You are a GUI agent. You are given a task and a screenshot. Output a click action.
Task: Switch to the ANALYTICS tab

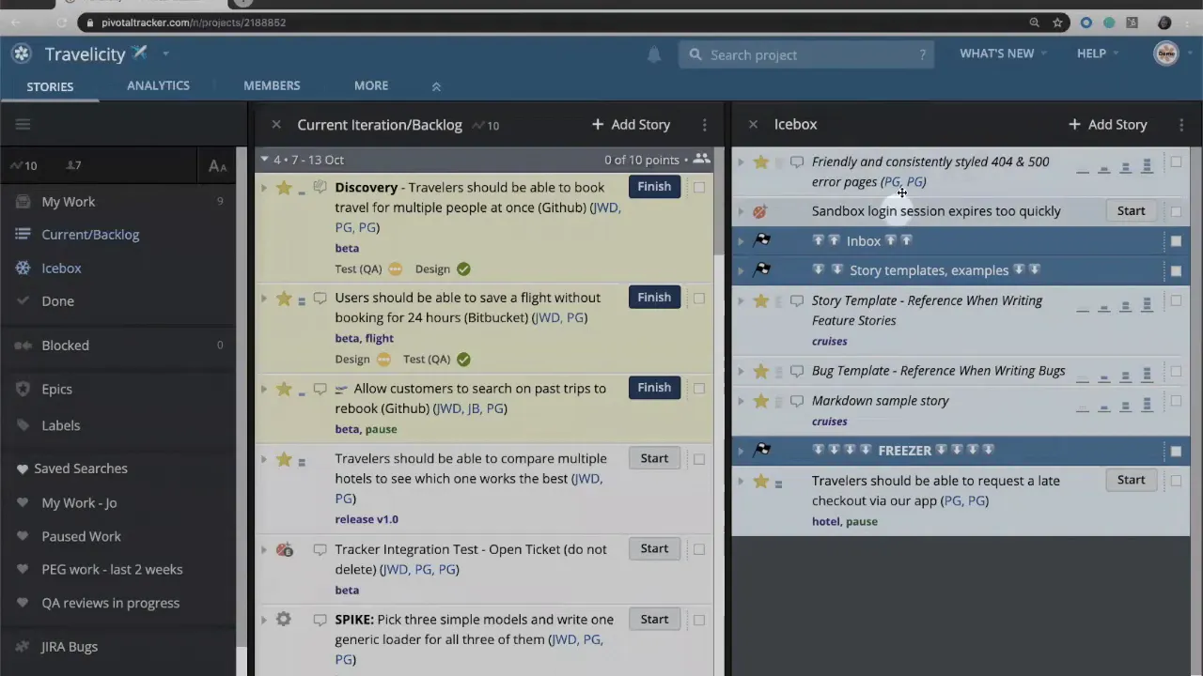(158, 85)
